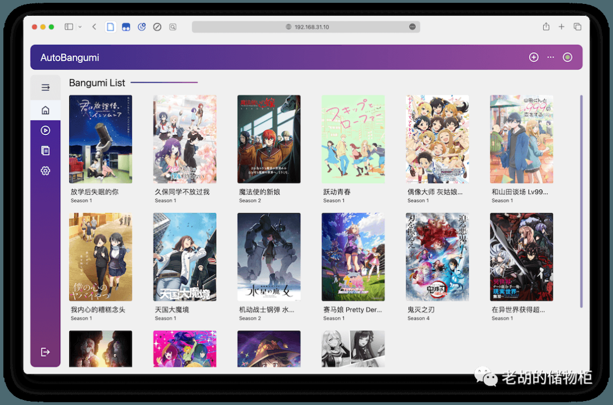Open a new tab in Safari
The width and height of the screenshot is (613, 405).
click(561, 27)
